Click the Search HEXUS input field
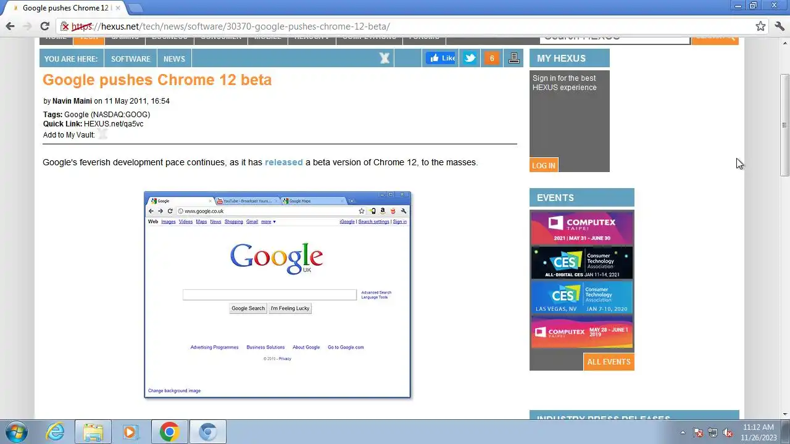Viewport: 790px width, 444px height. click(615, 39)
